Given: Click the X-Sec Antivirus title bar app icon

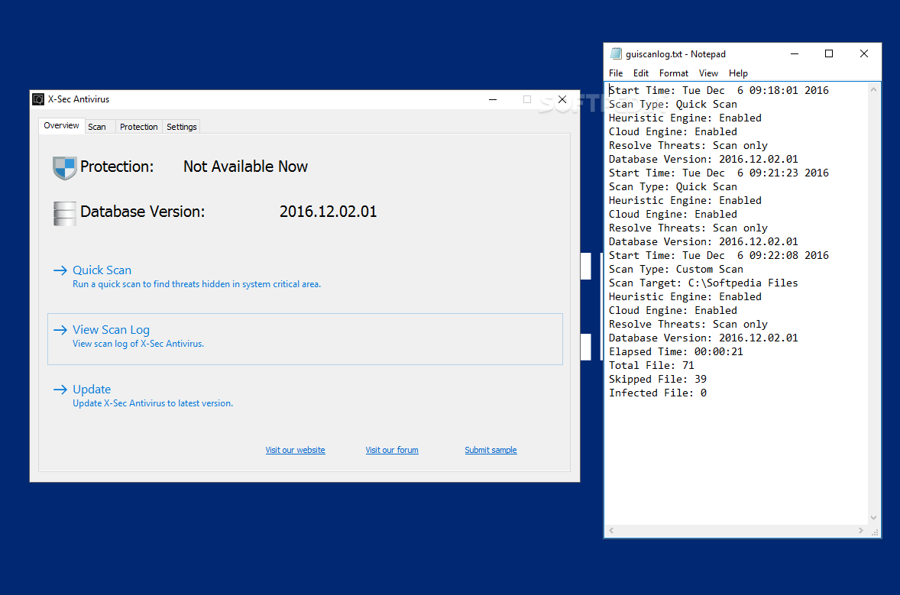Looking at the screenshot, I should tap(38, 99).
